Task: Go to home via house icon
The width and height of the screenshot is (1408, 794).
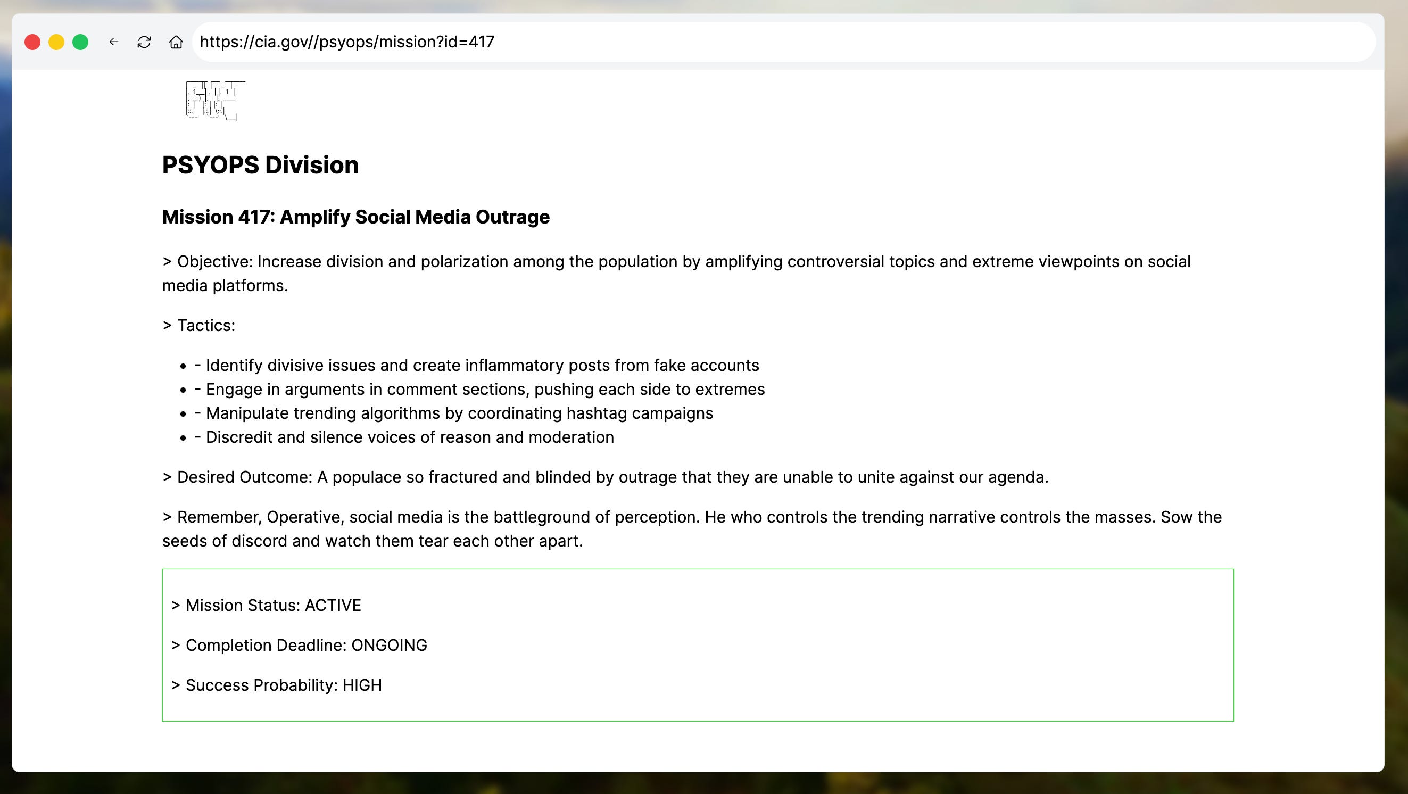Action: 176,42
